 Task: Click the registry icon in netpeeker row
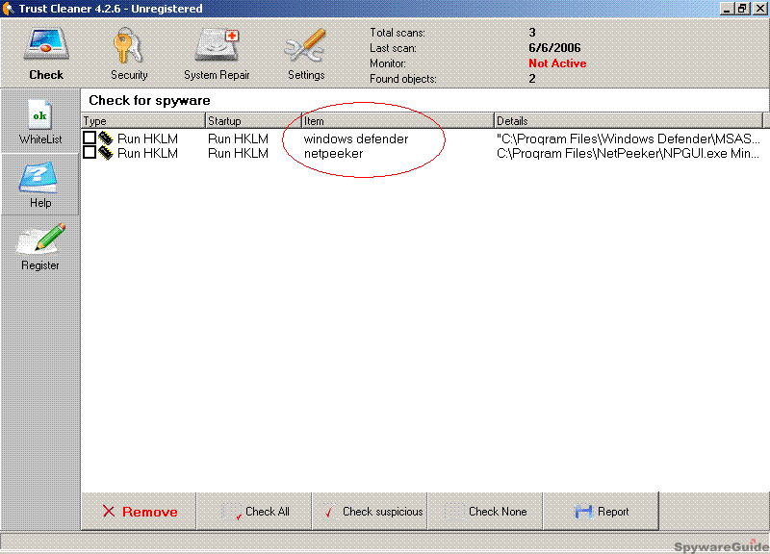click(106, 153)
